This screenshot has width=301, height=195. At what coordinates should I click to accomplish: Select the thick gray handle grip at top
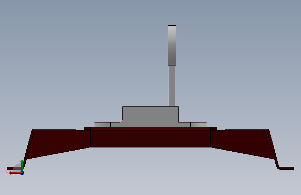[172, 45]
